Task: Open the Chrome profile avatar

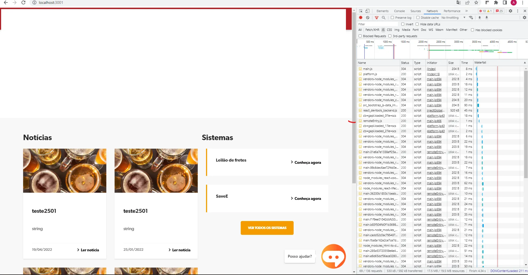Action: pyautogui.click(x=514, y=2)
